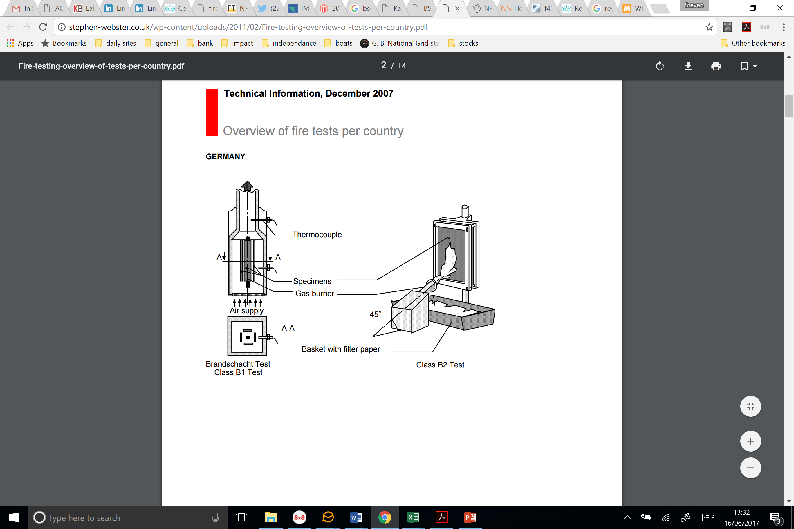Zoom out of the PDF
This screenshot has height=529, width=794.
[x=750, y=468]
